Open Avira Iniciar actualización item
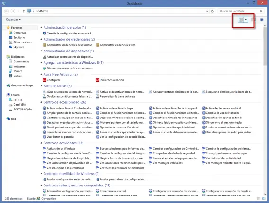 click(110, 80)
